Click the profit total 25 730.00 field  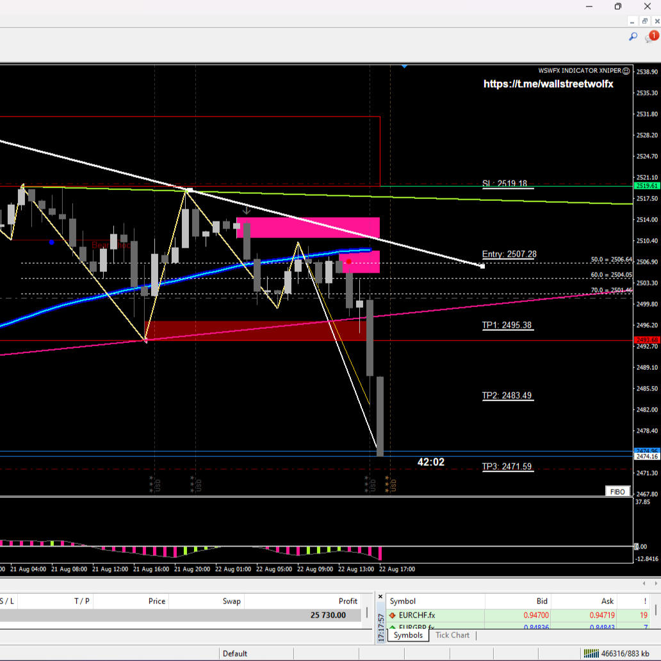[x=329, y=615]
